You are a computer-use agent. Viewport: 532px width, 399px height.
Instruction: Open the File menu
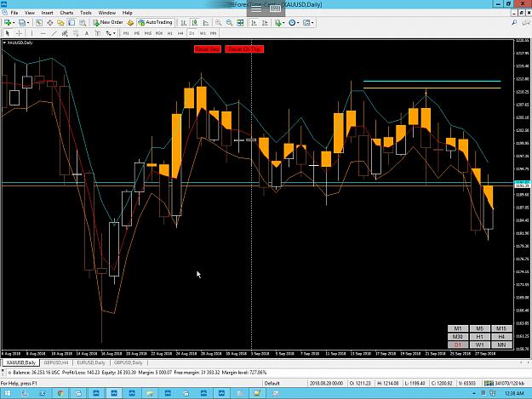(x=14, y=13)
